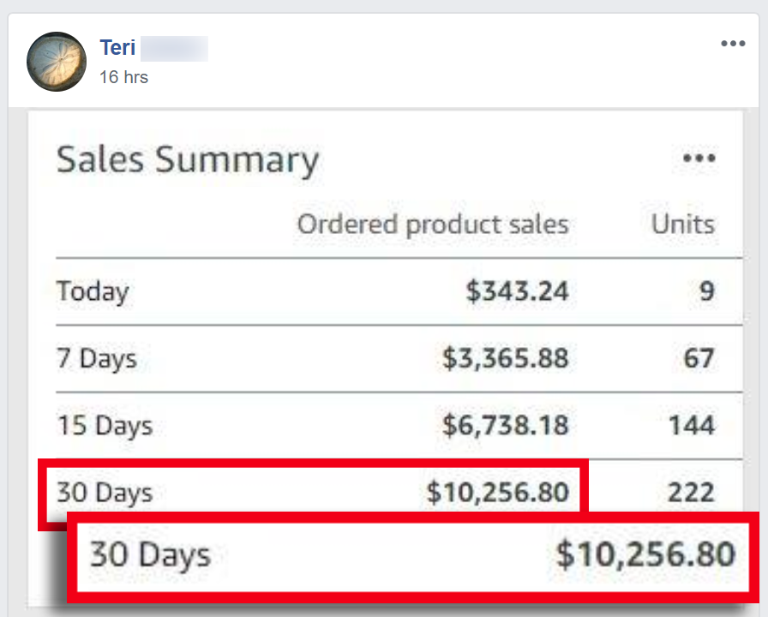768x617 pixels.
Task: Click the '16 hrs' post timestamp
Action: coord(123,77)
